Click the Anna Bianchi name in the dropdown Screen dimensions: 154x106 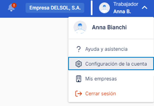(109, 27)
